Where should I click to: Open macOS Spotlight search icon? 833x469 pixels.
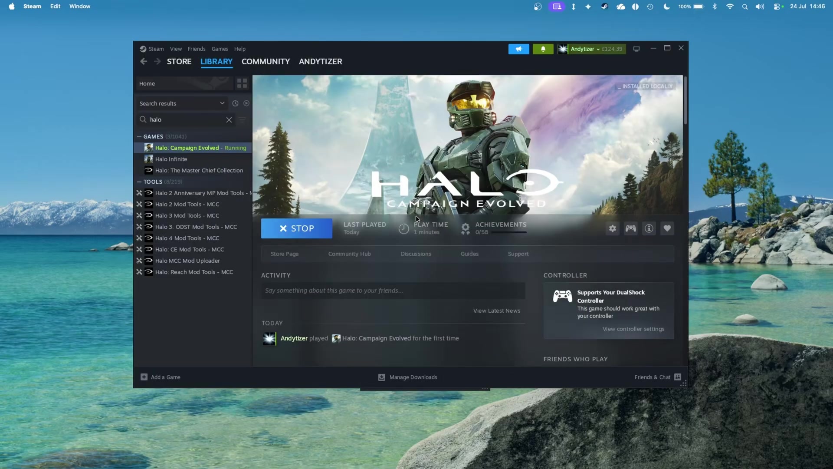(x=745, y=7)
